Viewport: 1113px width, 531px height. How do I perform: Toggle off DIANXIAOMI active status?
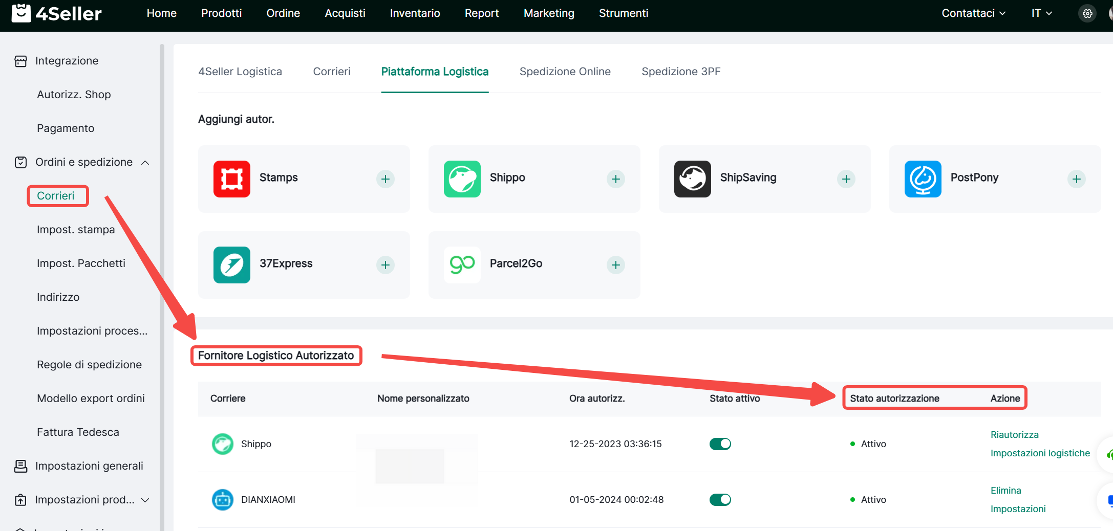[720, 500]
